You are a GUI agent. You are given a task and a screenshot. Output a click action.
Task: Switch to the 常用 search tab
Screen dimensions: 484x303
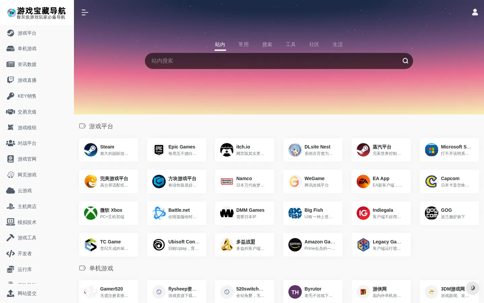[244, 44]
